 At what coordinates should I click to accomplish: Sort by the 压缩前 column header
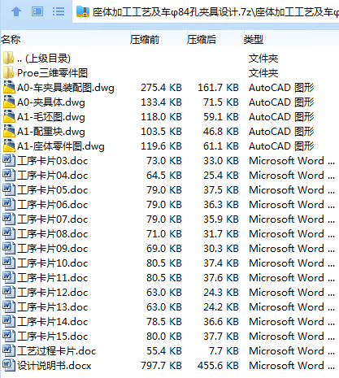pyautogui.click(x=145, y=40)
